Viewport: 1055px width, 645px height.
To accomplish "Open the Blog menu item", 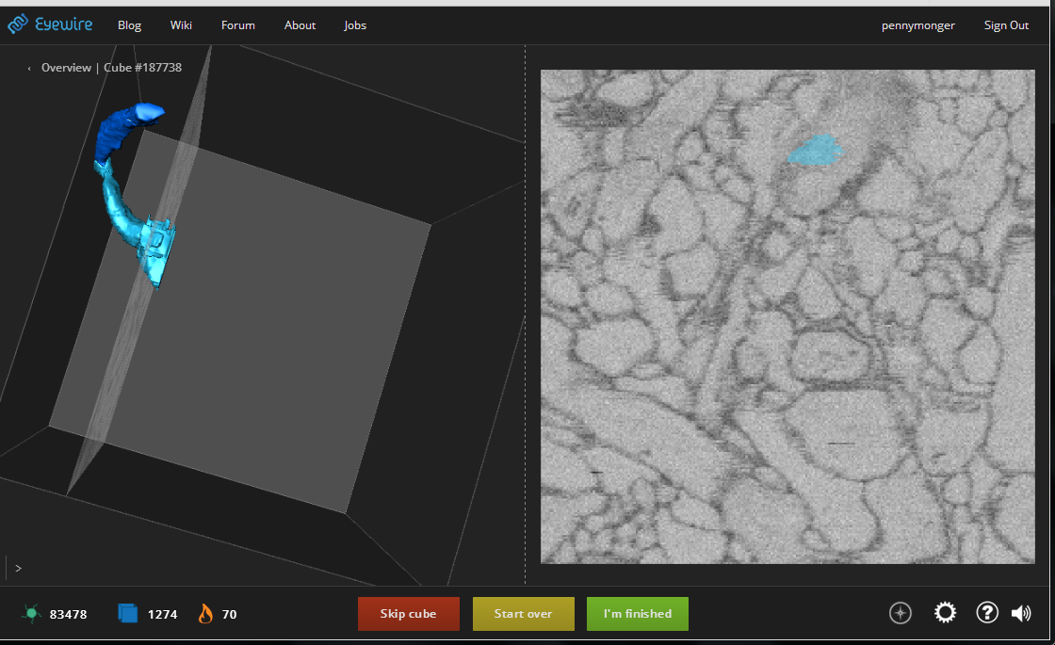I will pos(129,25).
